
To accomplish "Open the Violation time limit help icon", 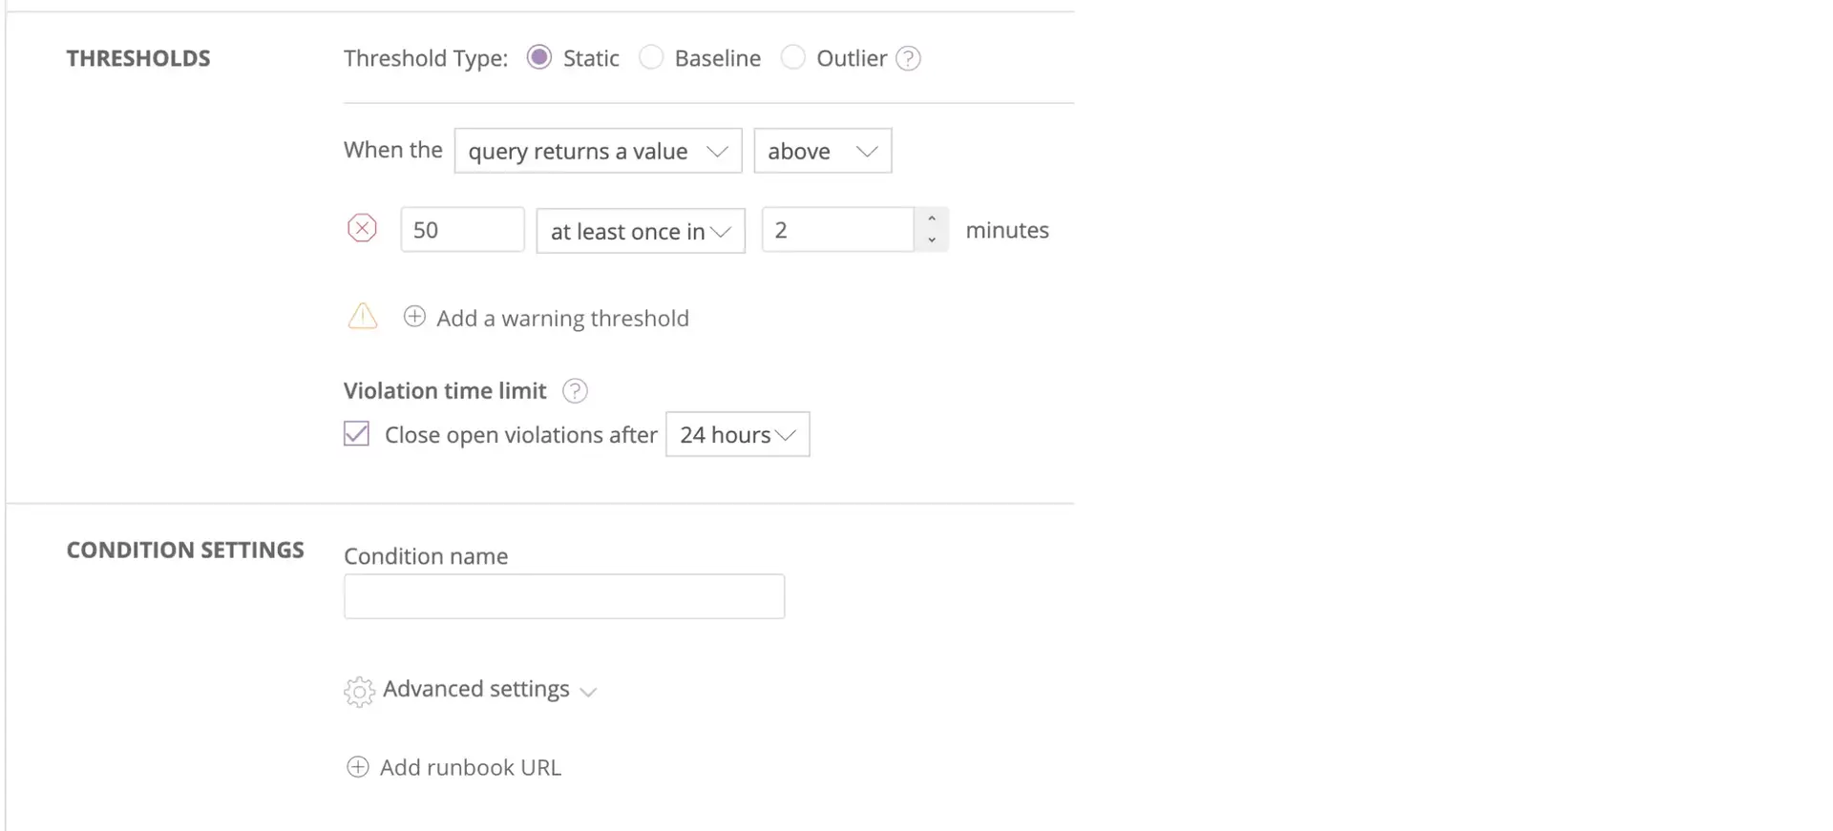I will pyautogui.click(x=575, y=391).
